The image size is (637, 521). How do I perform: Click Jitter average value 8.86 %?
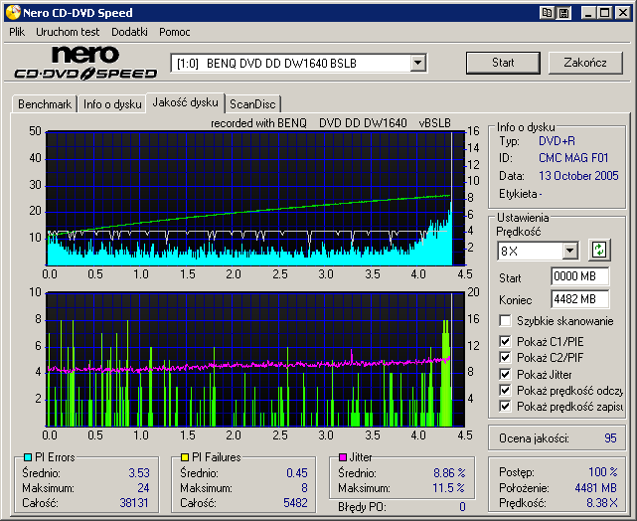click(449, 473)
